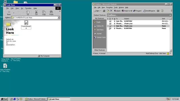Select first ILOVEYOU message sent Fri
The image size is (180, 101).
point(138,21)
